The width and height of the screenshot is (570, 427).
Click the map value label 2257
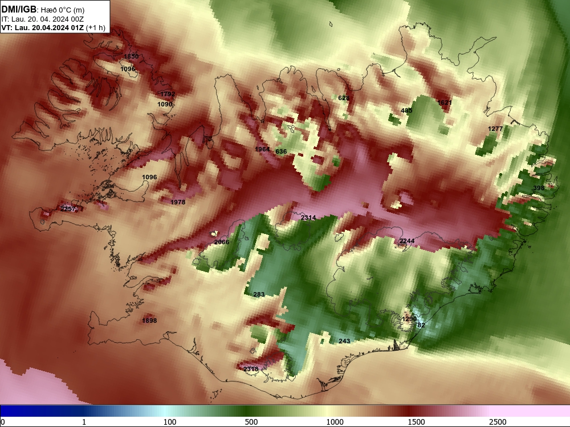coord(68,209)
